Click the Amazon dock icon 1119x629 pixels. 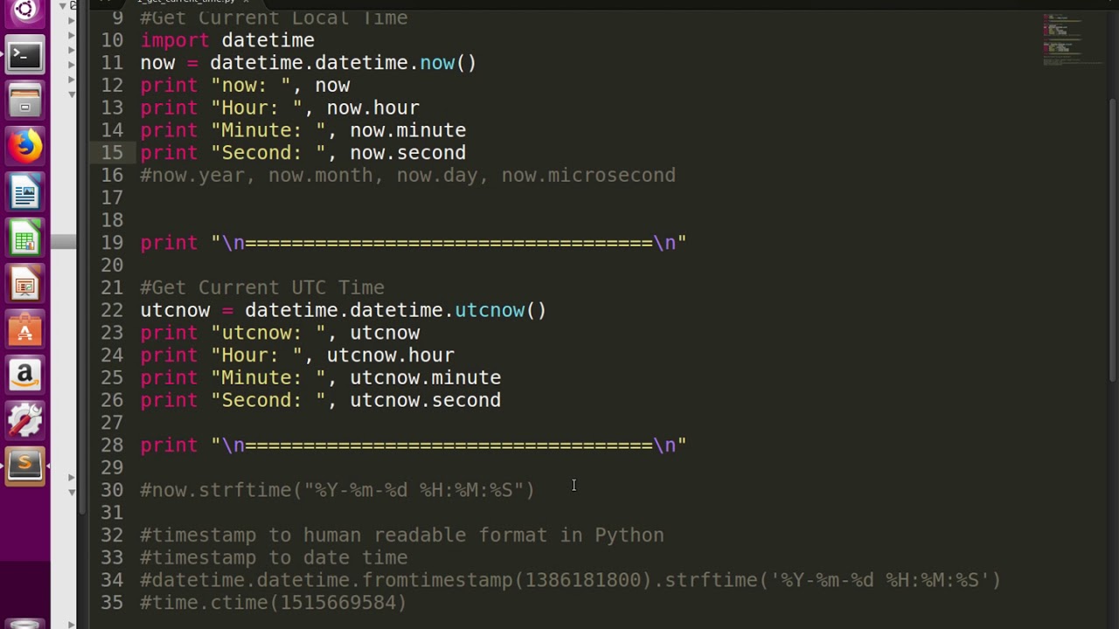point(24,376)
